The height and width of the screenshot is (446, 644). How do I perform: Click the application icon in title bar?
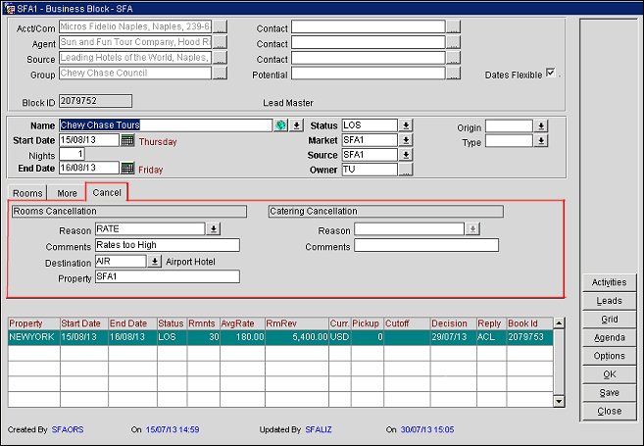point(9,7)
